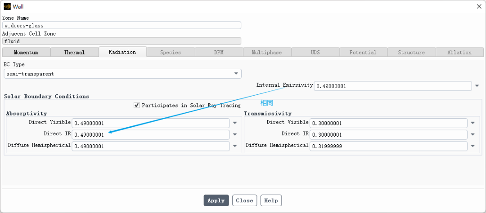
Task: Open Transmissivity Direct IR dropdown arrow
Action: [x=472, y=134]
